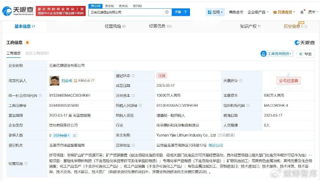Switch to 经营风险 tab

pos(115,26)
